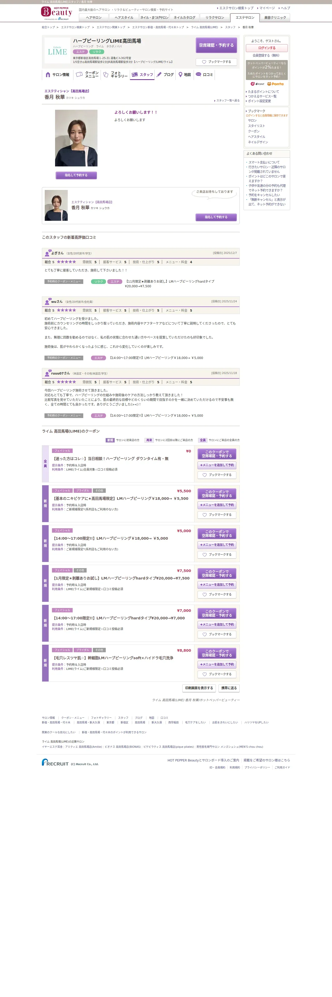Select the スタッフ tab
The width and height of the screenshot is (332, 997).
tap(142, 75)
